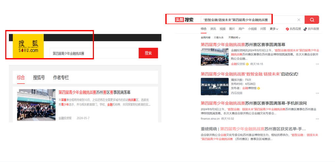Open Sohu result title 苏州赛区赛事圆满落幕
The image size is (335, 162).
(95, 92)
